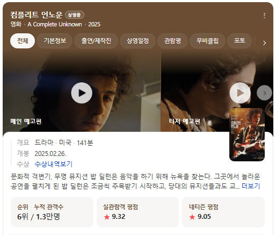Click the movie title 컴플리트 언노운

36,15
